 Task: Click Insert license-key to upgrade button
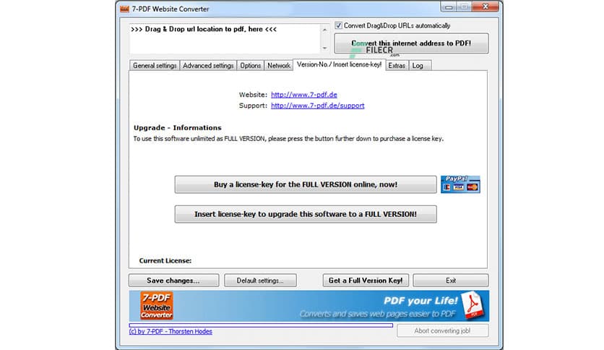tap(306, 214)
